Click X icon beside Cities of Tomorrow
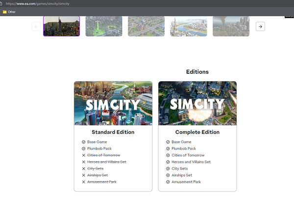Image resolution: width=294 pixels, height=200 pixels. pos(84,156)
